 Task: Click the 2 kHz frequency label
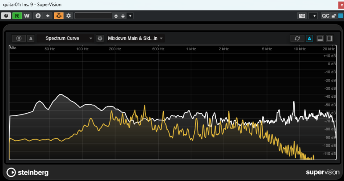[224, 49]
